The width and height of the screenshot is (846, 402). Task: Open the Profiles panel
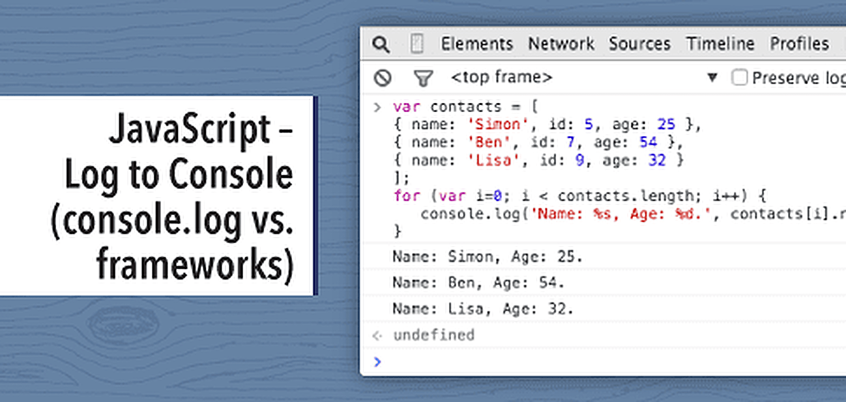pos(799,44)
